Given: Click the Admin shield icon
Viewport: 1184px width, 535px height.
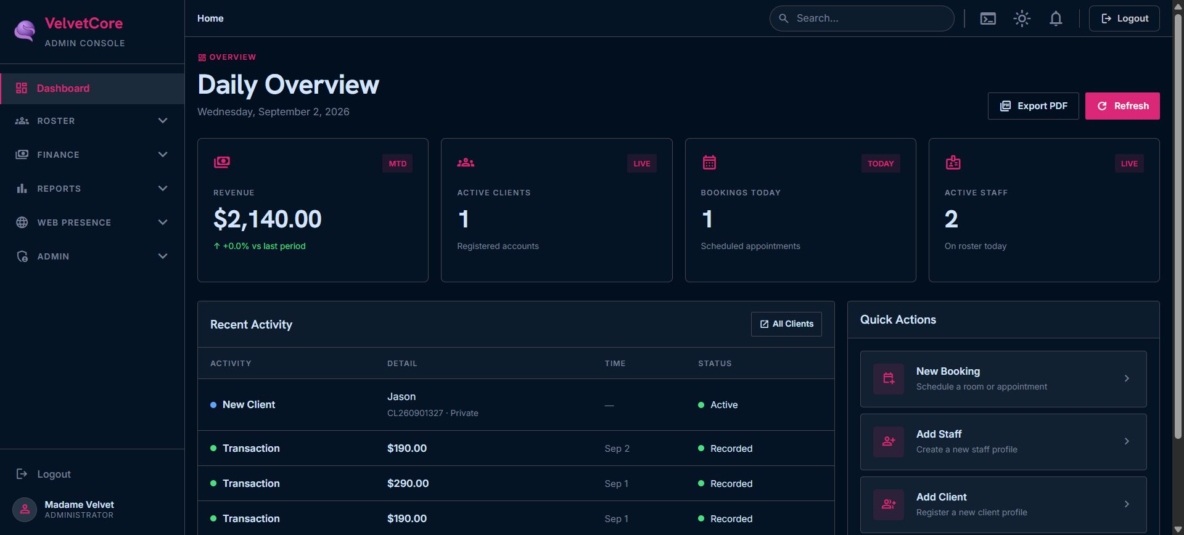Looking at the screenshot, I should point(22,256).
